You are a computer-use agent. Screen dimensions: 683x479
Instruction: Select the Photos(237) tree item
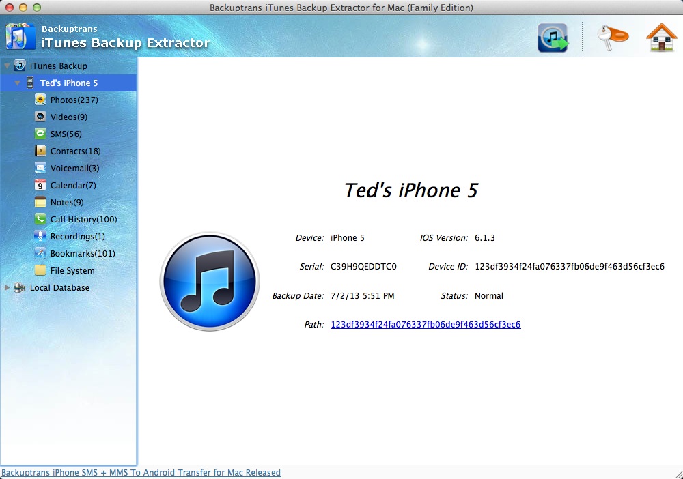coord(74,100)
